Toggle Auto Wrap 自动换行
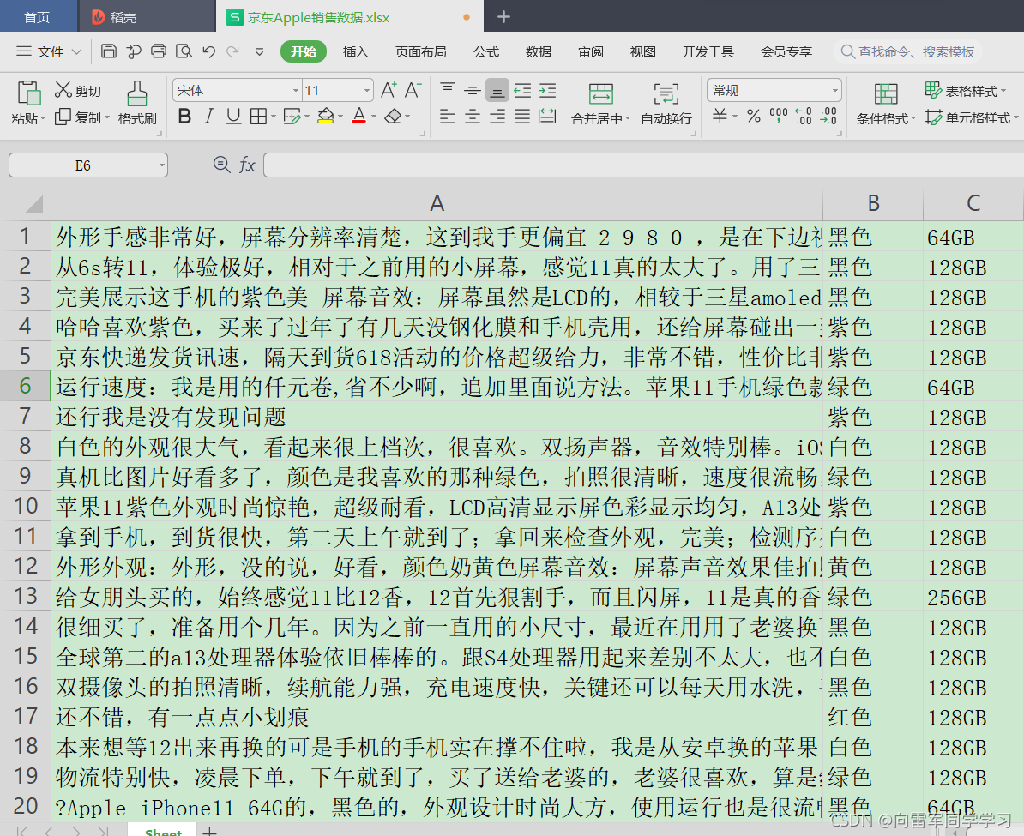Viewport: 1024px width, 836px height. pos(666,103)
